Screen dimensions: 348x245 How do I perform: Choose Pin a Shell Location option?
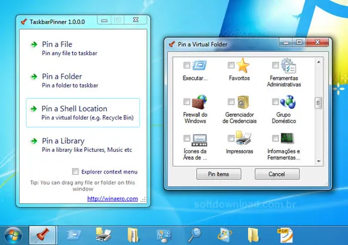(x=83, y=113)
